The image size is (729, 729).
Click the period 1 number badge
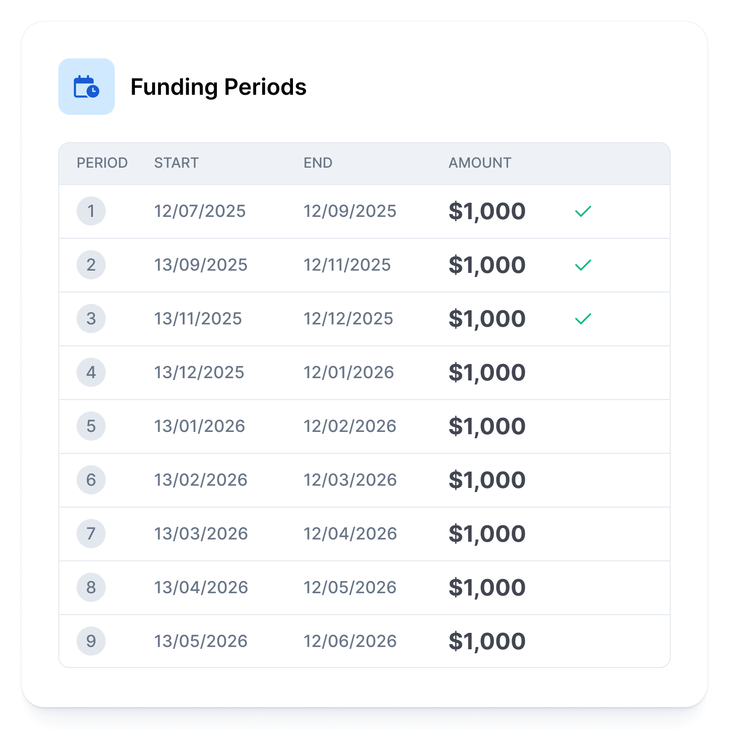91,211
